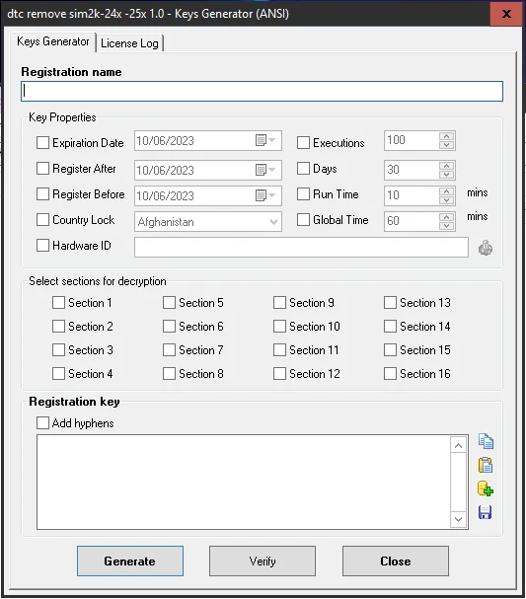Screen dimensions: 526x599
Task: Check the Add hyphens option
Action: click(42, 423)
